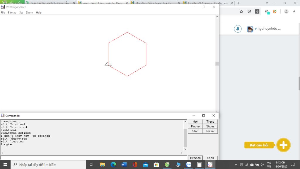Click the Pause button

(195, 126)
